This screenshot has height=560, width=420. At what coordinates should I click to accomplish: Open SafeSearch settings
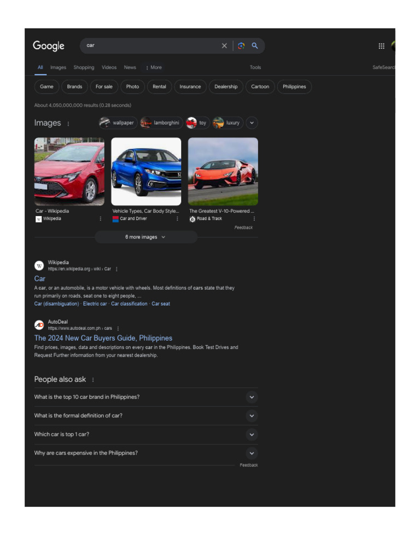383,67
